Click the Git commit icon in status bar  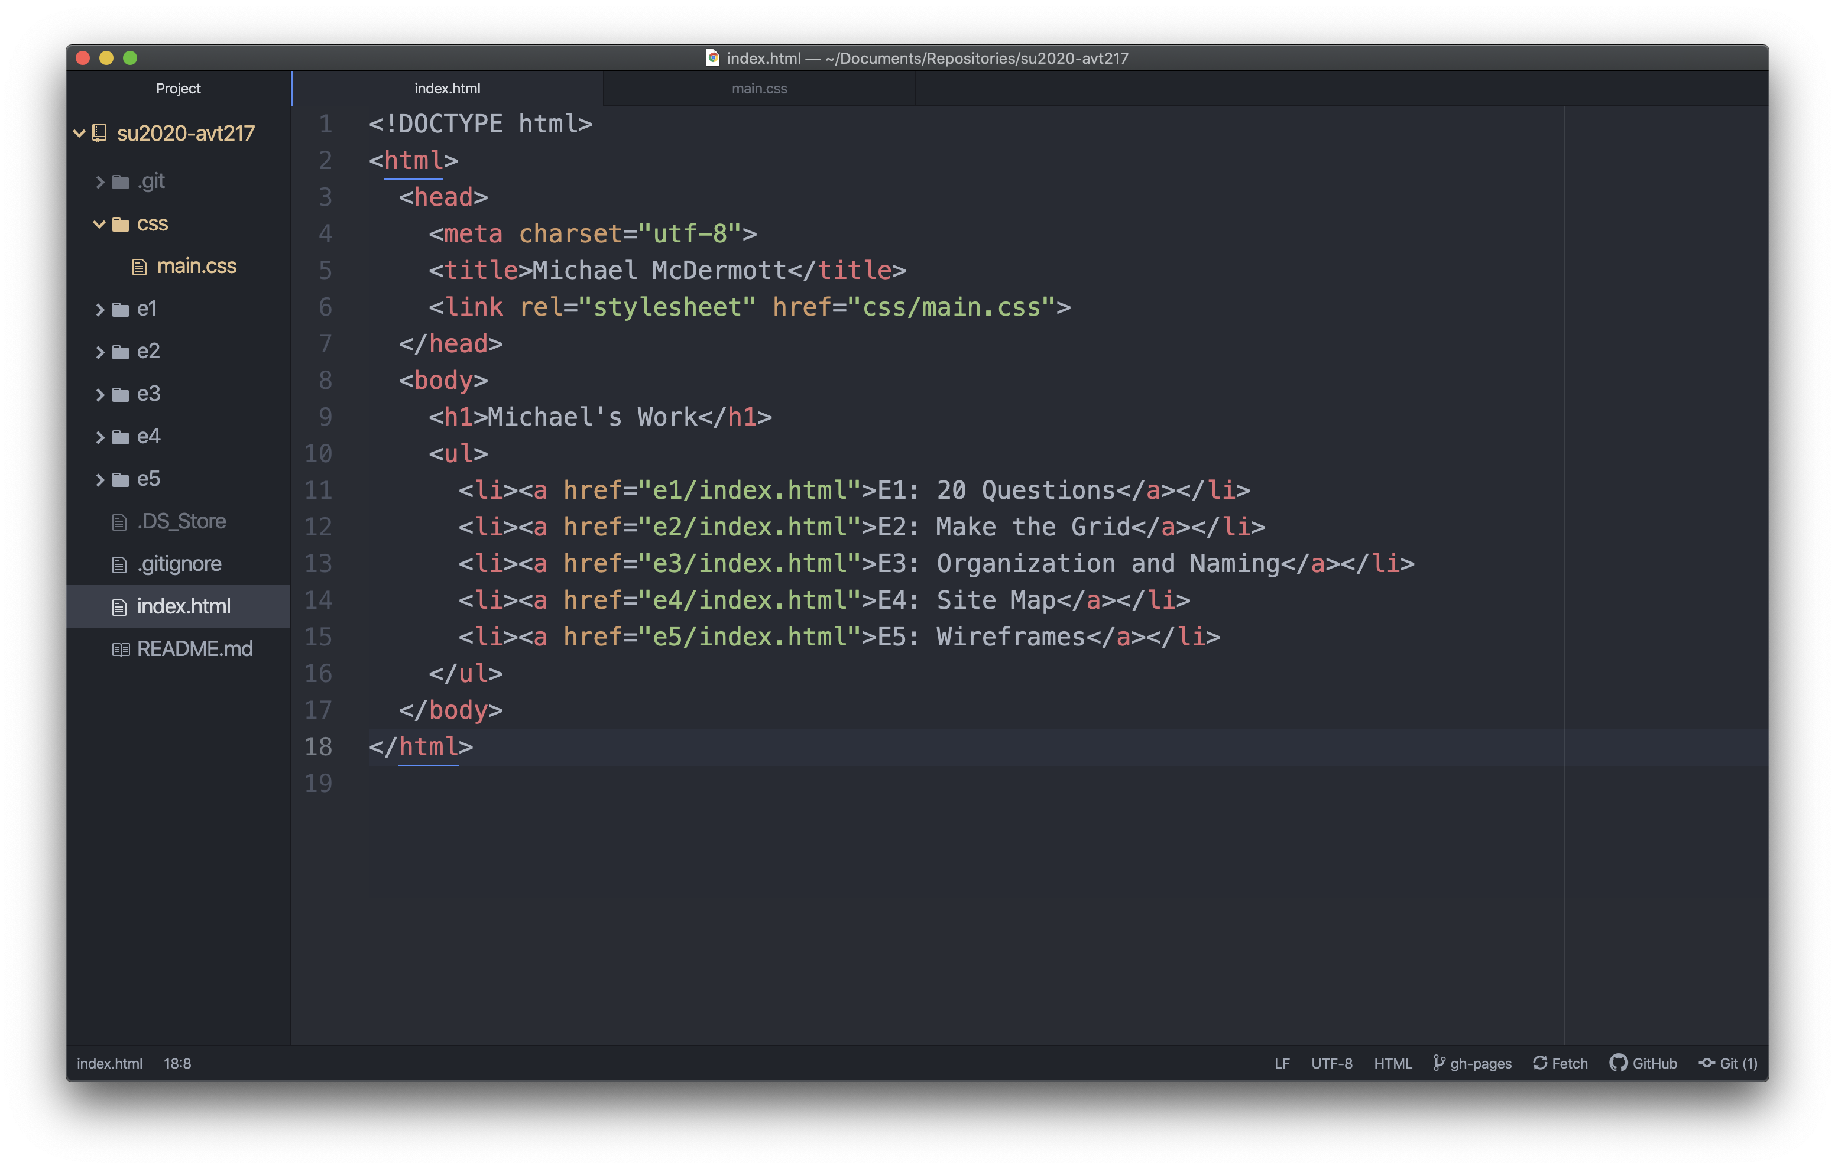1707,1063
